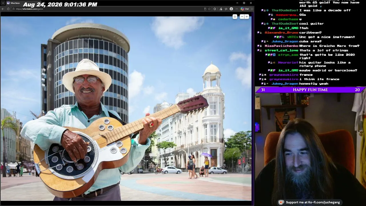Click username Jukey_Dragon beside 'honestly yeah'
366x206 pixels.
pyautogui.click(x=285, y=84)
